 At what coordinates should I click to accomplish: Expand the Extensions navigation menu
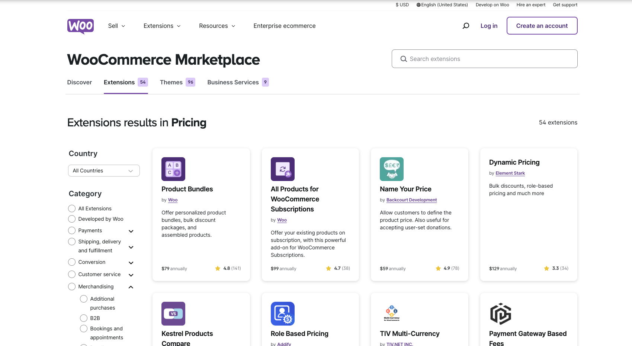pyautogui.click(x=162, y=26)
